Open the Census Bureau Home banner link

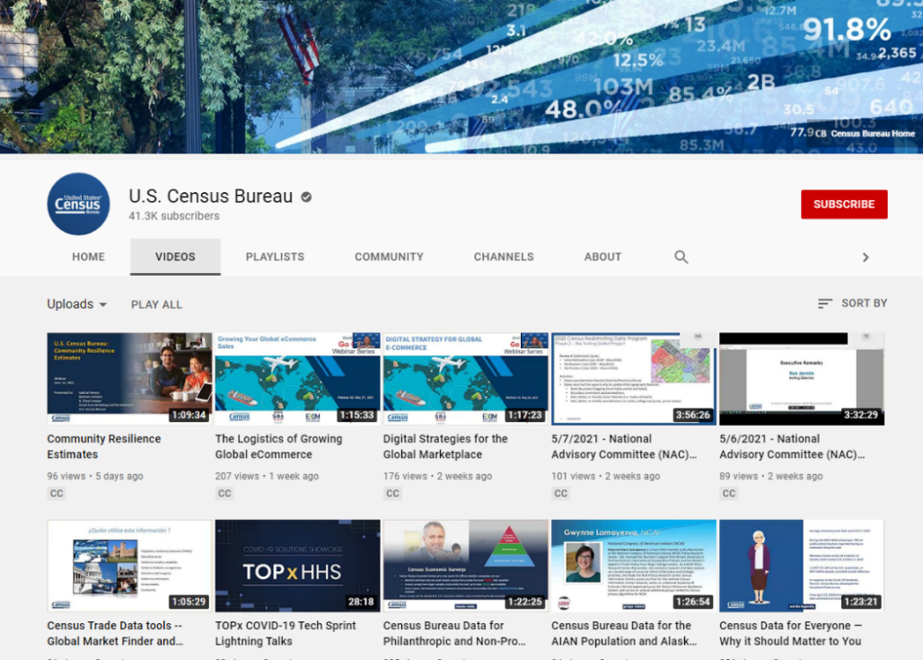pyautogui.click(x=866, y=134)
